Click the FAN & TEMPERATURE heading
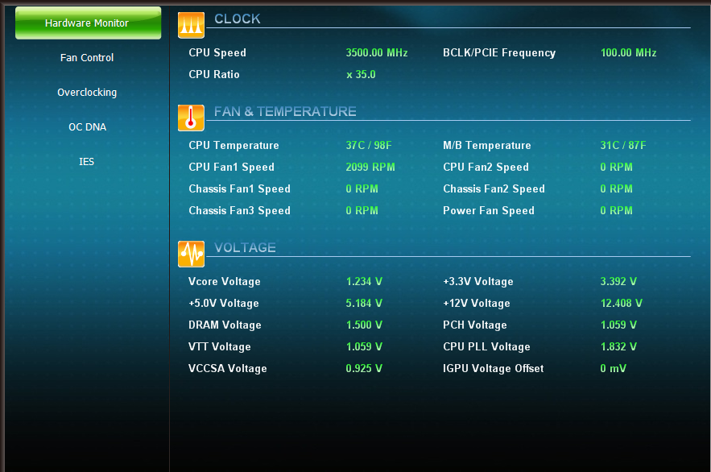Image resolution: width=711 pixels, height=472 pixels. [x=285, y=111]
